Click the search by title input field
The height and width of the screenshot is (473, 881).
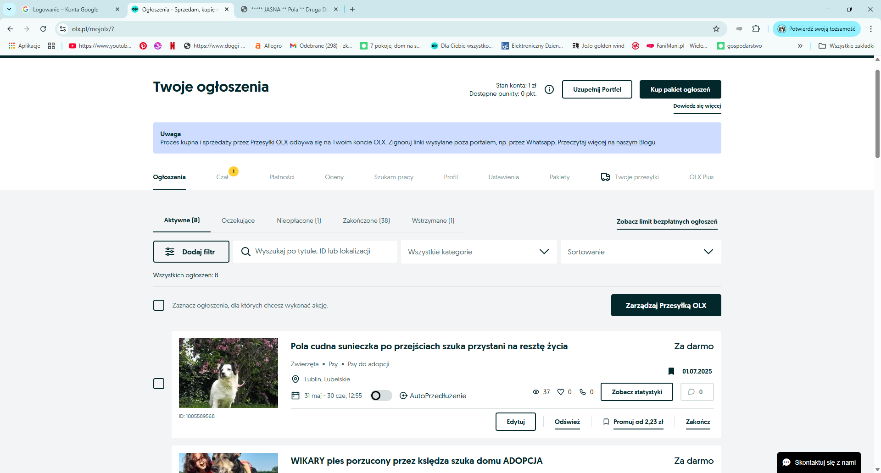[315, 252]
